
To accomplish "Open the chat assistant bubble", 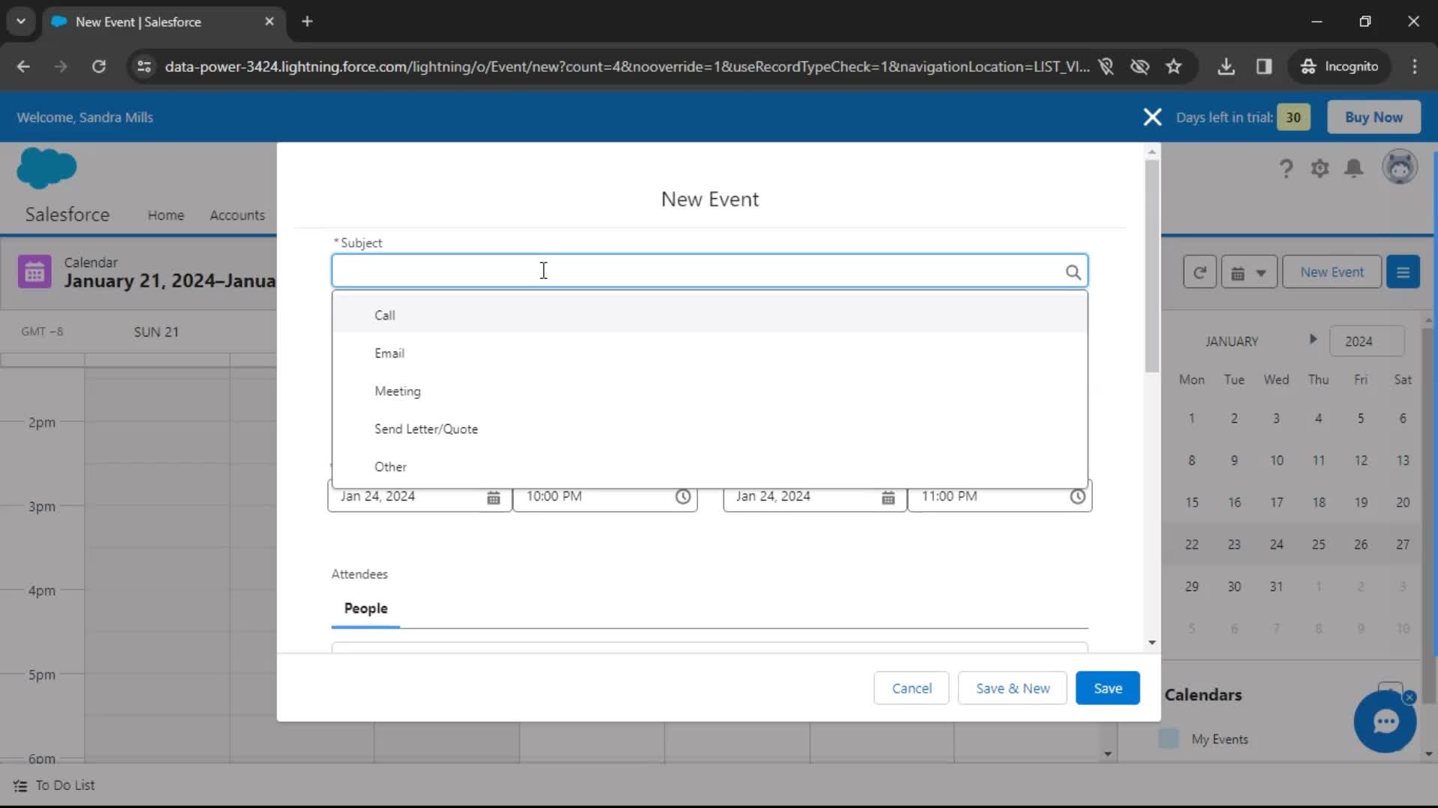I will pyautogui.click(x=1384, y=722).
